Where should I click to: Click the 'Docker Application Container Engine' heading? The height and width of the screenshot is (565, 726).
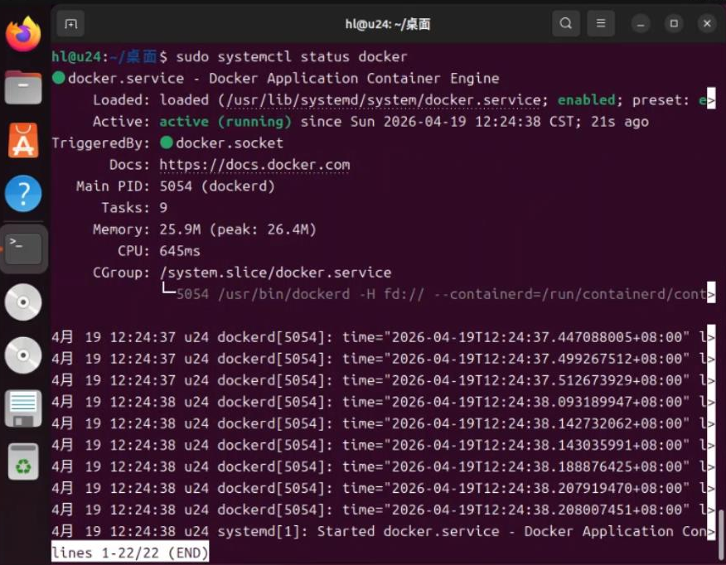(354, 78)
